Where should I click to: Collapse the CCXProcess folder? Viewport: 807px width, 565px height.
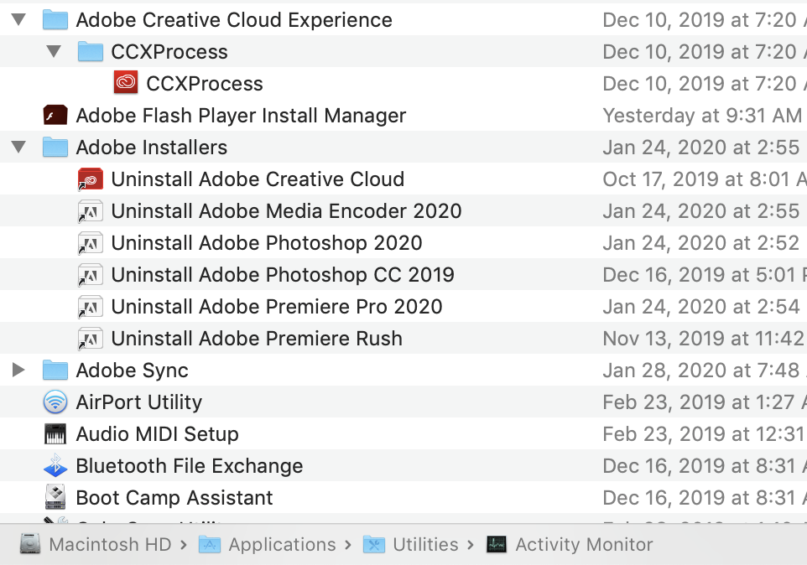(54, 50)
